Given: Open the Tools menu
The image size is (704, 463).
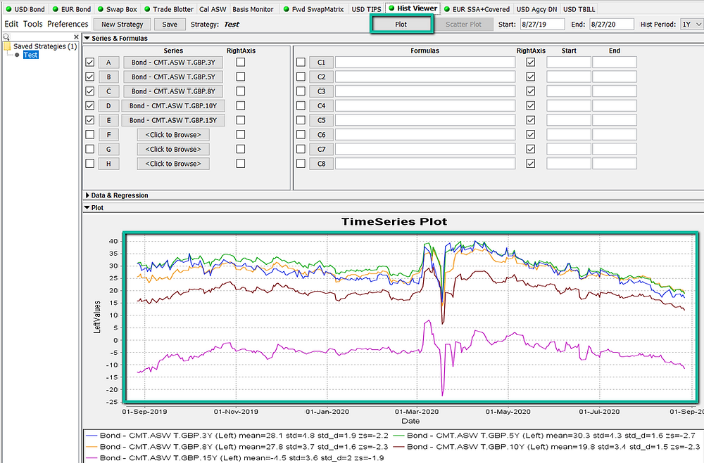Looking at the screenshot, I should (33, 24).
